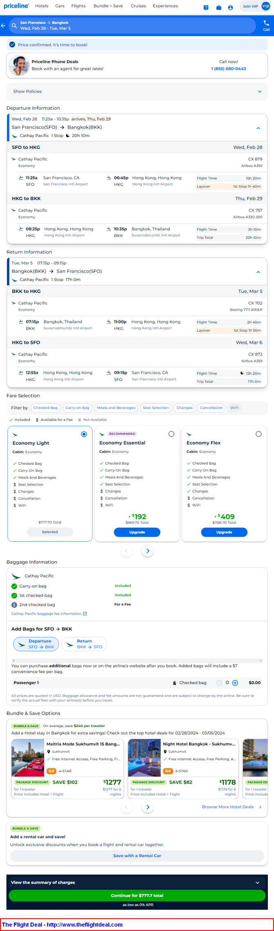This screenshot has height=931, width=274.
Task: Click the price confirmed checkmark icon
Action: coord(12,45)
